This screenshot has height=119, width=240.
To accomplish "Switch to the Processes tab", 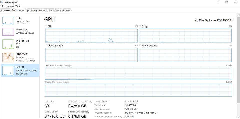I will (6, 10).
